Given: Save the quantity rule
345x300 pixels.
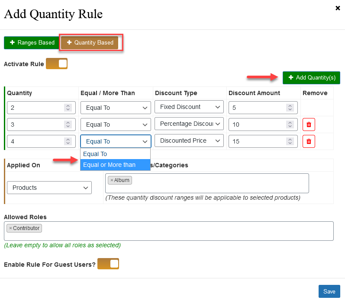Looking at the screenshot, I should tap(329, 291).
